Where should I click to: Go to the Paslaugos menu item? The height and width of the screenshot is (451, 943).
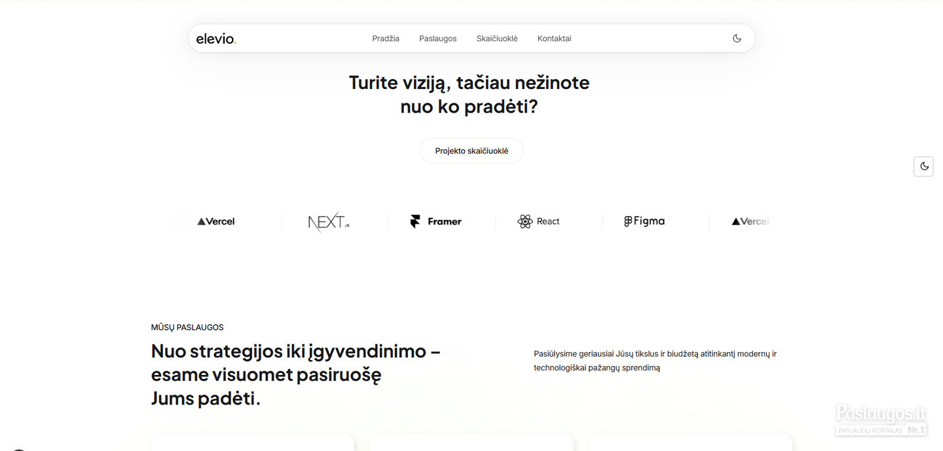(438, 39)
